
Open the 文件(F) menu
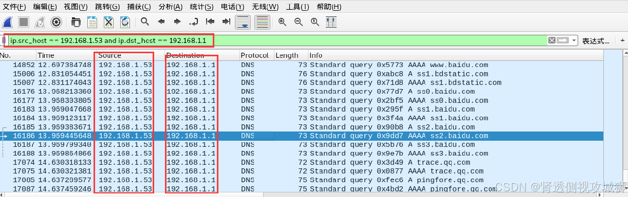pos(14,7)
